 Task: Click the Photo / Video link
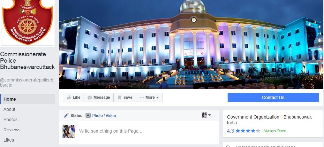pos(104,116)
